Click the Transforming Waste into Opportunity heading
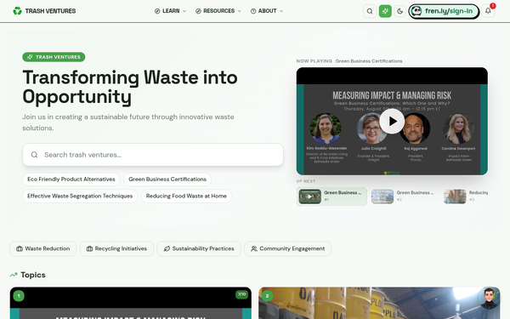The width and height of the screenshot is (510, 319). [x=130, y=87]
